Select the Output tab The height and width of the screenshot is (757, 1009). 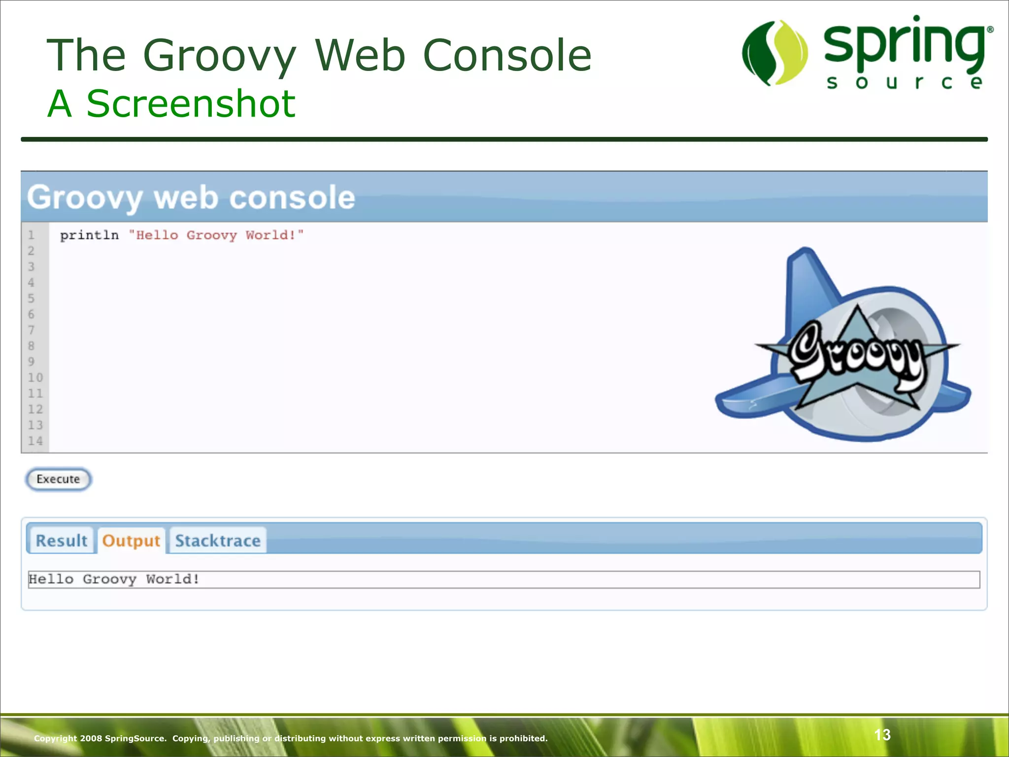pos(131,541)
